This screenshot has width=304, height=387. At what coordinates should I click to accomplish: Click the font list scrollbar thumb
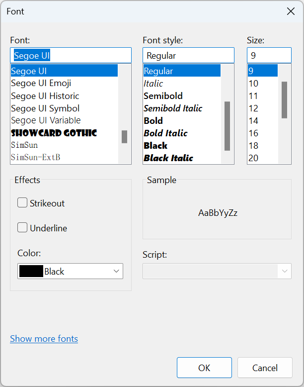click(x=125, y=137)
